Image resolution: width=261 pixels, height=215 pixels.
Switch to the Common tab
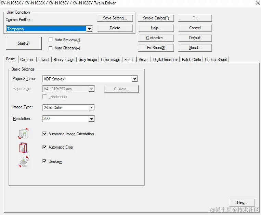point(27,60)
